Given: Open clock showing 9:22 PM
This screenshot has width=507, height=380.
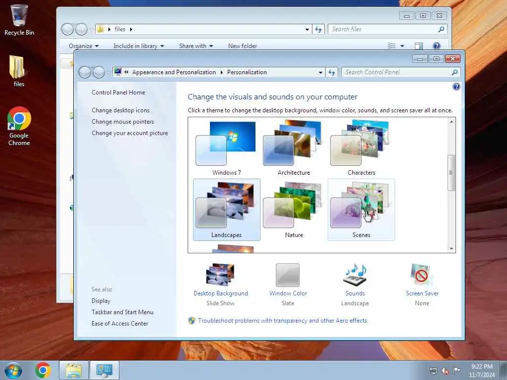Looking at the screenshot, I should [x=482, y=370].
